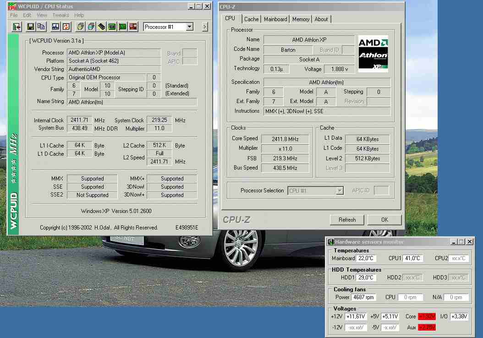Click the toolbar overflow chevron arrow
The image size is (483, 338).
pyautogui.click(x=205, y=27)
